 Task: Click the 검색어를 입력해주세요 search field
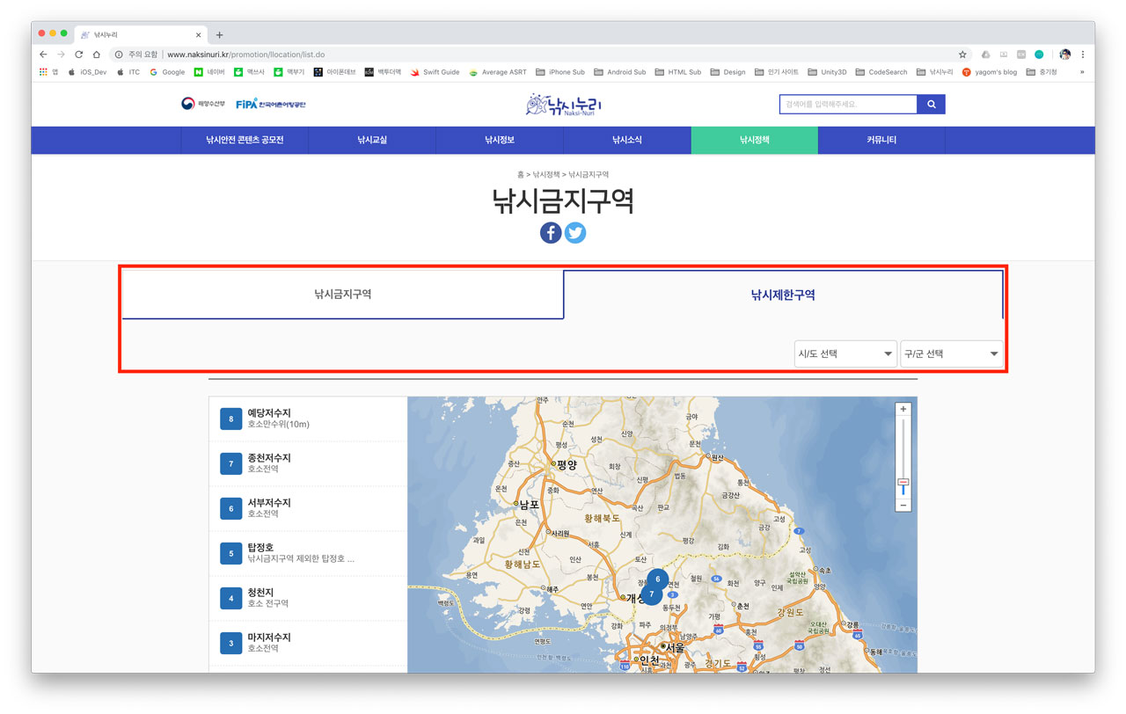(844, 104)
